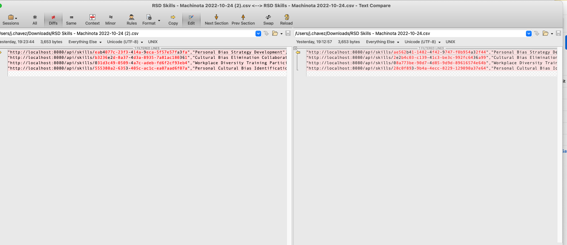Click right pane UNIX line ending label

tap(450, 42)
